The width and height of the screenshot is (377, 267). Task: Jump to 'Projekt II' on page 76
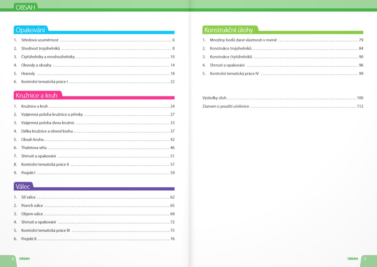(29, 239)
